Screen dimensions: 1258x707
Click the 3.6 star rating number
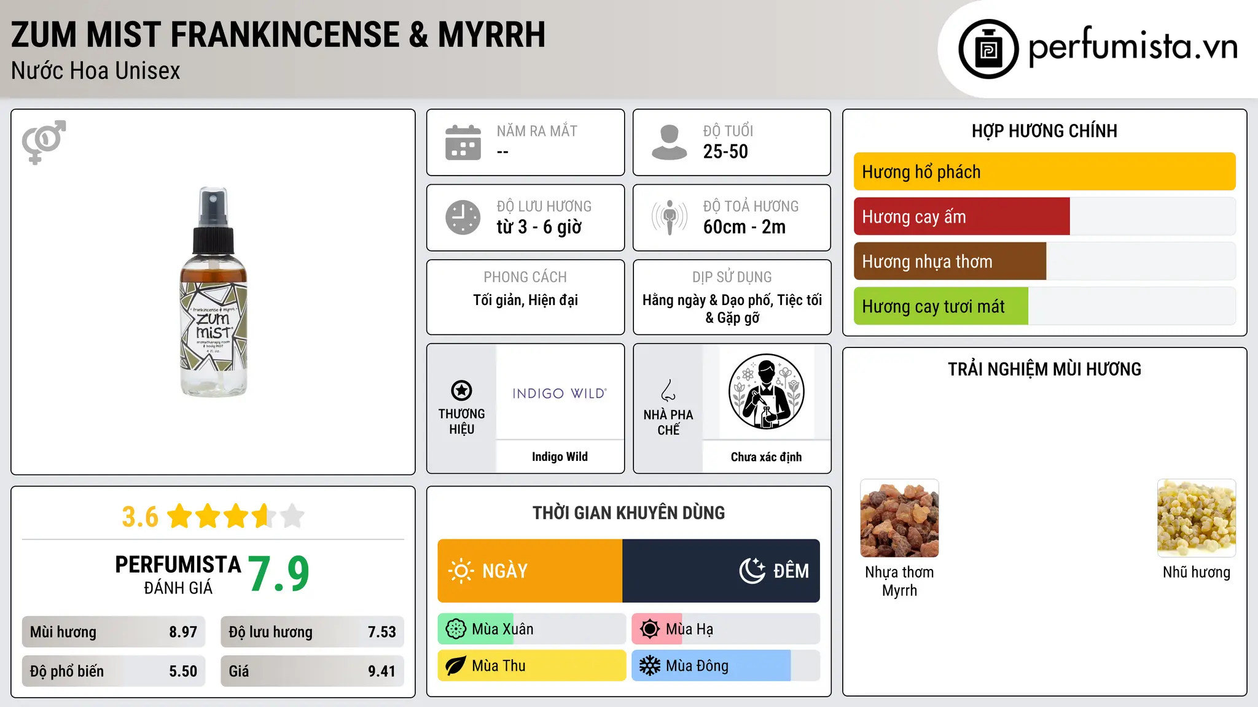(x=140, y=517)
